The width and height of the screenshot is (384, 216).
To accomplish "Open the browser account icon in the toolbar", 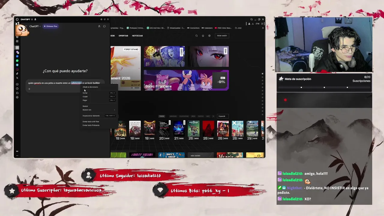I will [249, 24].
